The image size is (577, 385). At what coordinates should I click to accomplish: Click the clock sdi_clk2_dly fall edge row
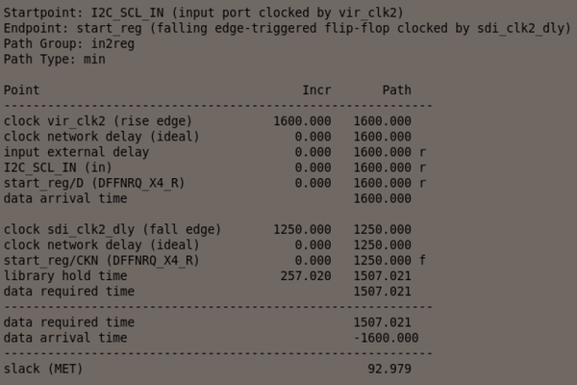(113, 229)
